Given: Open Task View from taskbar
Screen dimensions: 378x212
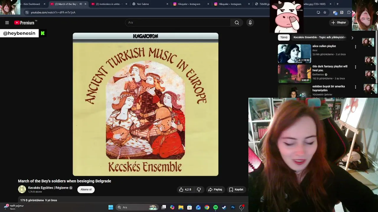Looking at the screenshot, I should click(164, 208).
